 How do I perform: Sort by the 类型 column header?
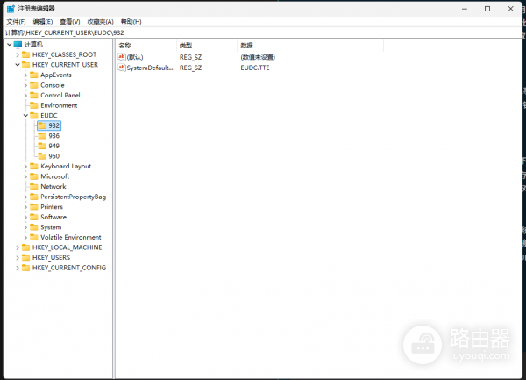tap(207, 46)
